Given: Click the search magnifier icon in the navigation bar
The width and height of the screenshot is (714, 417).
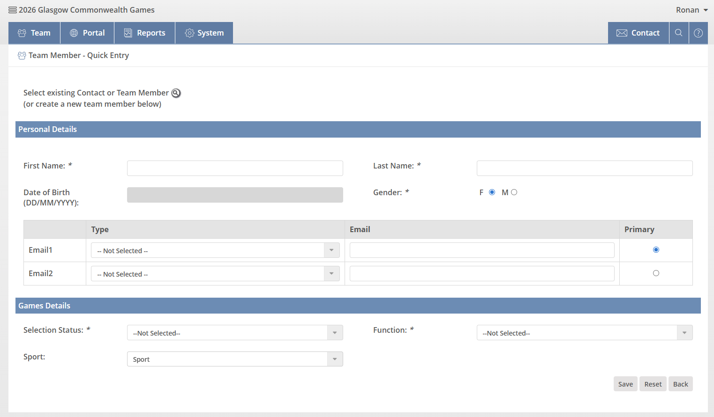Looking at the screenshot, I should [678, 33].
